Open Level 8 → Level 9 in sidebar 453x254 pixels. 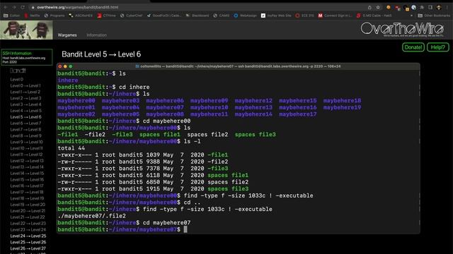(25, 135)
